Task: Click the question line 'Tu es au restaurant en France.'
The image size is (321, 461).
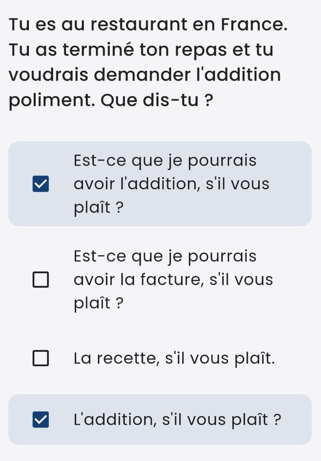Action: click(148, 24)
